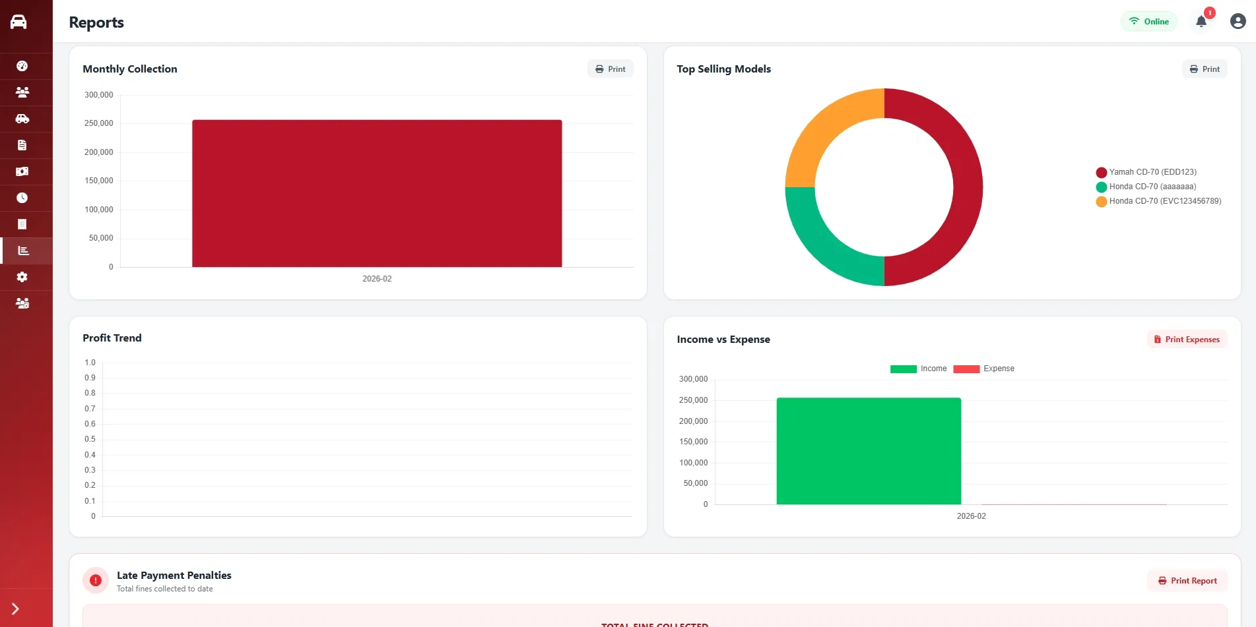Print the Top Selling Models chart
Image resolution: width=1256 pixels, height=627 pixels.
[x=1205, y=69]
